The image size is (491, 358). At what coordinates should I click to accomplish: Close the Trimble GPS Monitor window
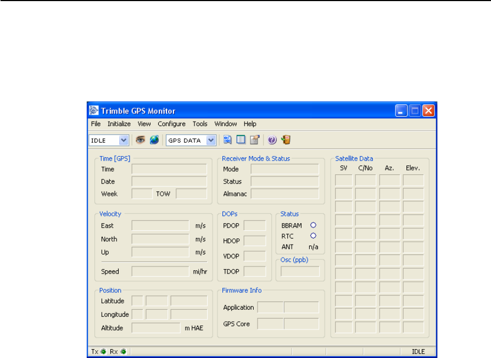coord(429,111)
